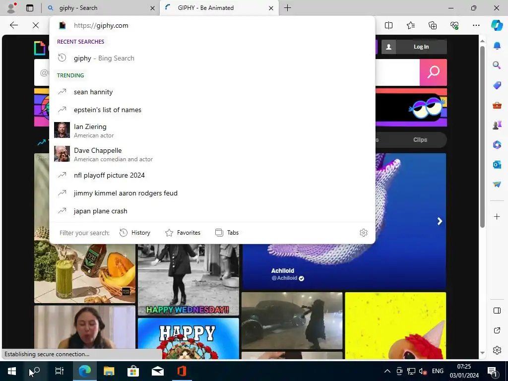This screenshot has width=508, height=381.
Task: Toggle the sidebar visibility icon
Action: click(497, 311)
